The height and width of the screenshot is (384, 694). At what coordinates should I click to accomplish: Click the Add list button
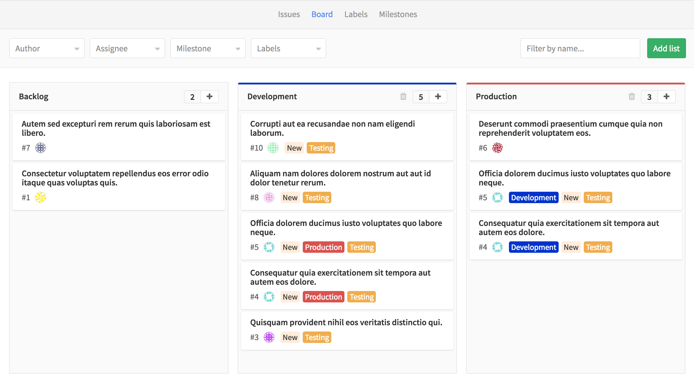pos(666,48)
